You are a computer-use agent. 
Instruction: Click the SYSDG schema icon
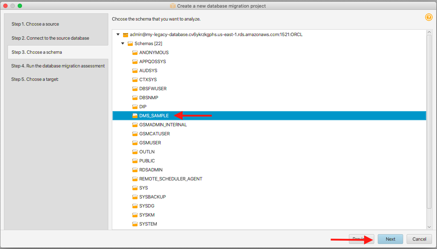tap(135, 206)
